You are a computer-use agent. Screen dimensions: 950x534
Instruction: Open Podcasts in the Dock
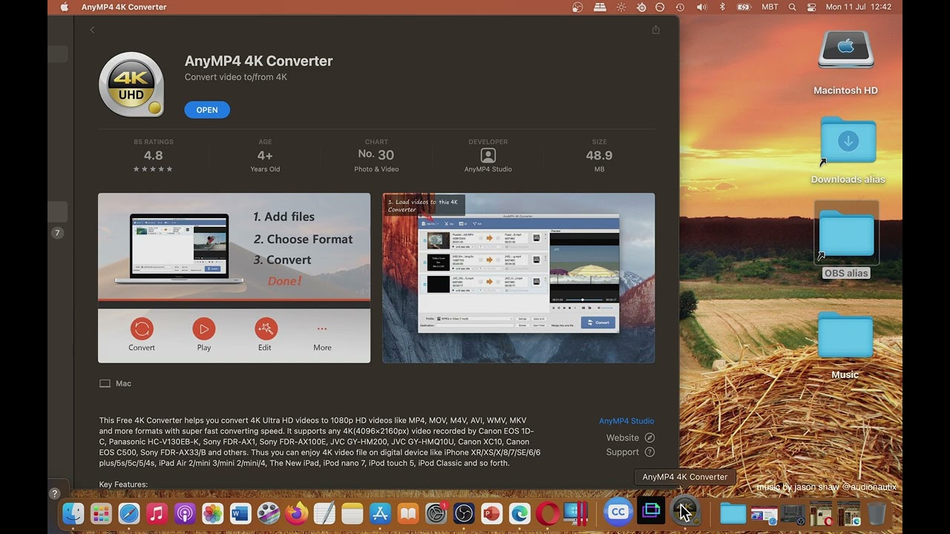[185, 513]
